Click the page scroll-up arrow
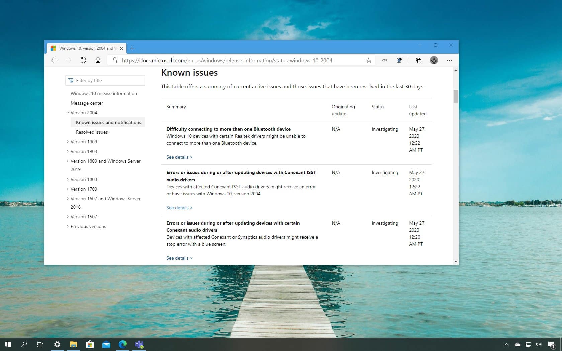The height and width of the screenshot is (351, 562). [x=456, y=70]
